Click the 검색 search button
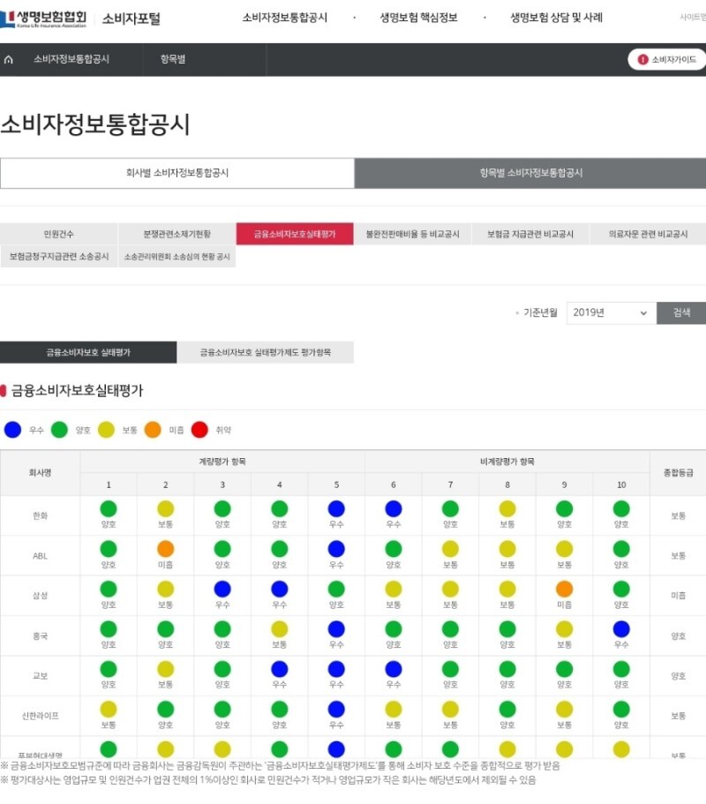Viewport: 706px width, 804px height. [x=681, y=312]
